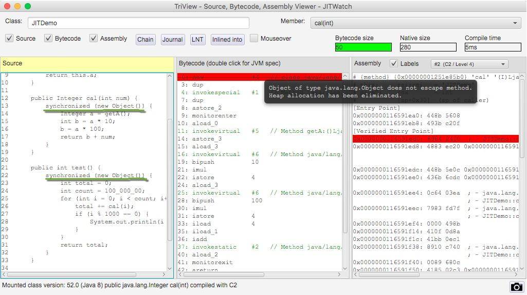Open the Journal button
Viewport: 527px width, 295px height.
[172, 39]
